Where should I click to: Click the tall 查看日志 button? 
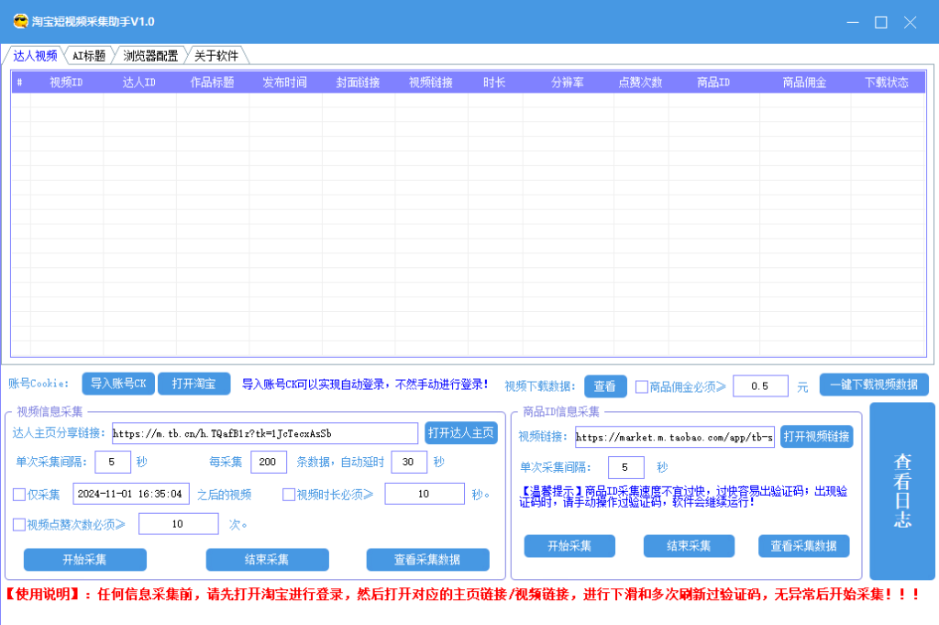point(902,491)
